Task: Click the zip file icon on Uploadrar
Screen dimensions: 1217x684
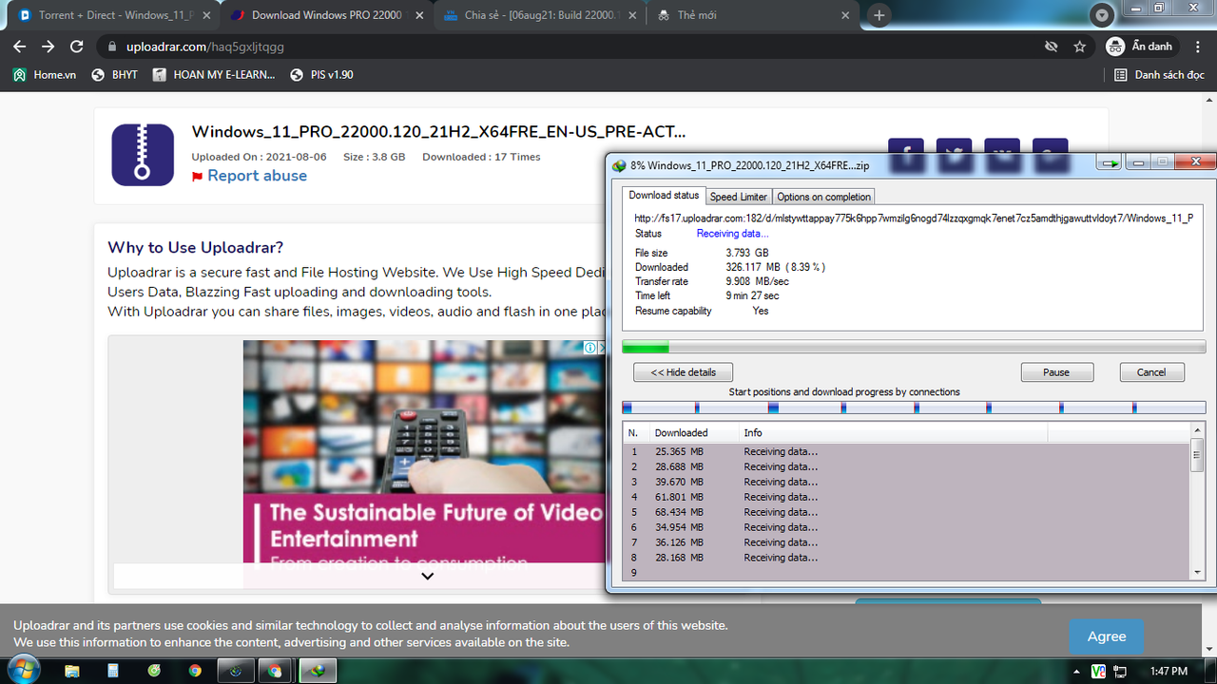Action: pos(143,155)
